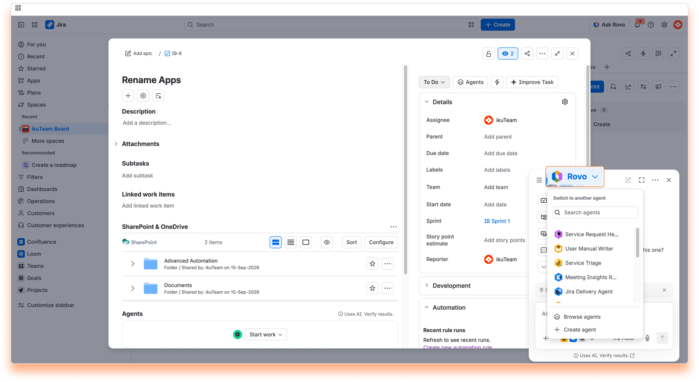This screenshot has height=382, width=699.
Task: Switch SharePoint view to card layout
Action: (306, 242)
